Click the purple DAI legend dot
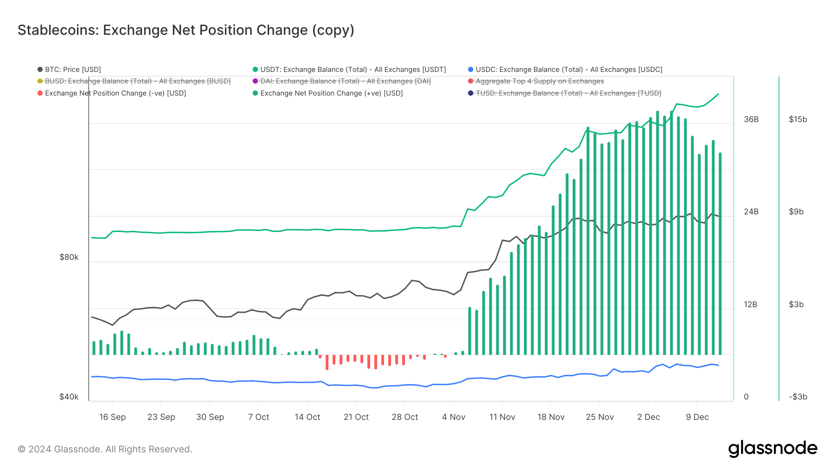835x470 pixels. [255, 81]
